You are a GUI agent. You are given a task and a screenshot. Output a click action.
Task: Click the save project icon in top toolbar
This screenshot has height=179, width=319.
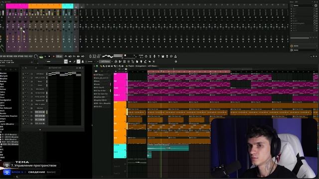(163, 56)
